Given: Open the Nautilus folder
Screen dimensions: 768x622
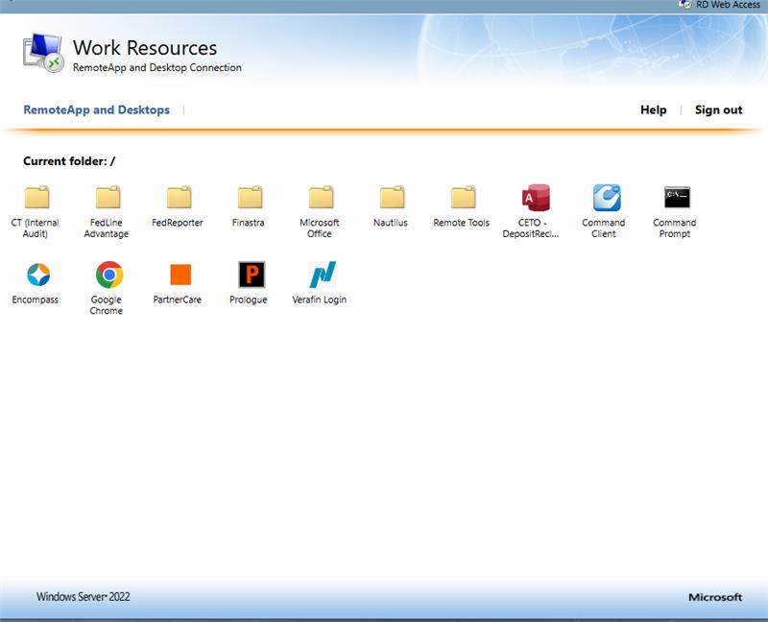Looking at the screenshot, I should click(x=392, y=197).
